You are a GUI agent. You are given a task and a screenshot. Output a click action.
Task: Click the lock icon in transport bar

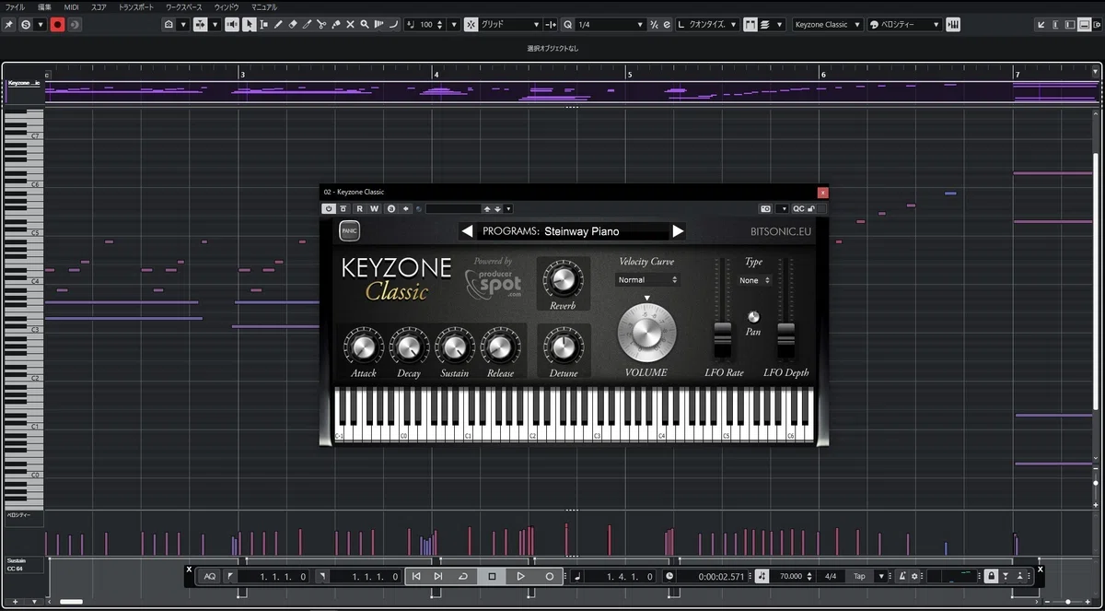point(990,576)
